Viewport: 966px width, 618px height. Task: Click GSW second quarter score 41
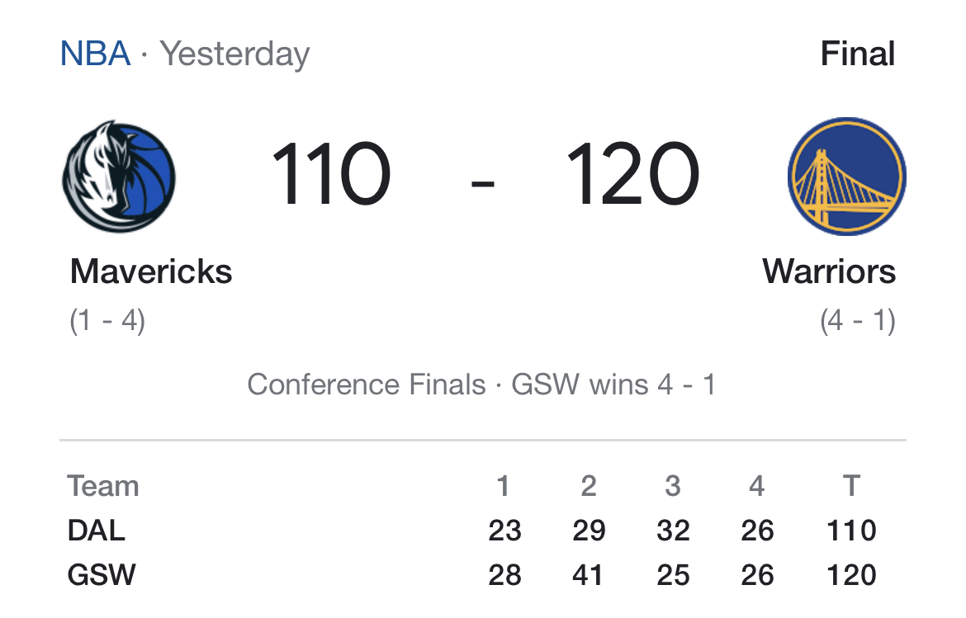(x=588, y=575)
